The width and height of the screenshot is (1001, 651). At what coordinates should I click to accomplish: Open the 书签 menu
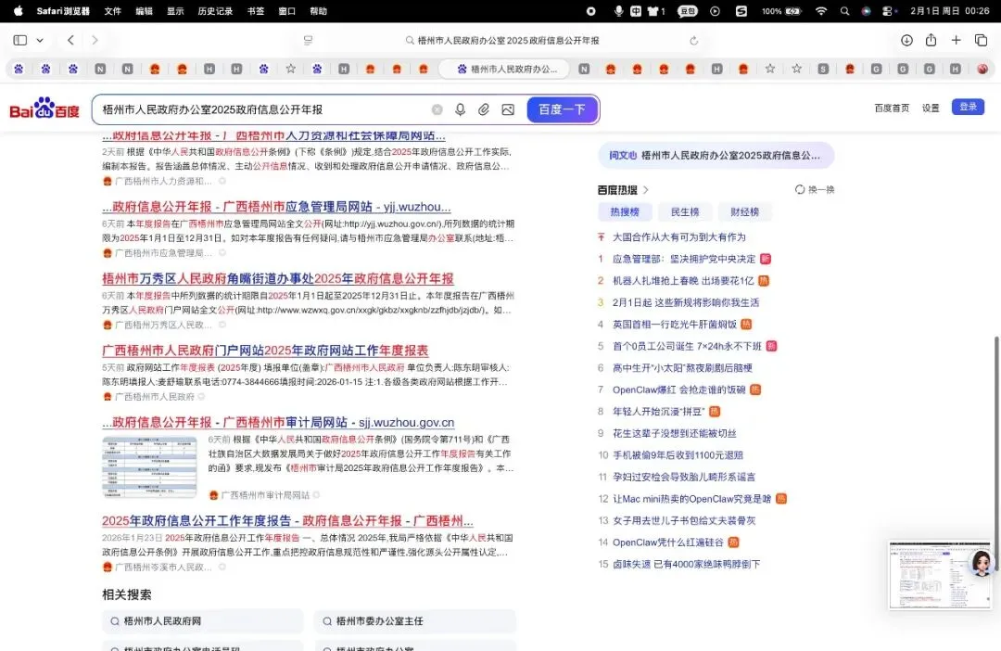(x=256, y=11)
